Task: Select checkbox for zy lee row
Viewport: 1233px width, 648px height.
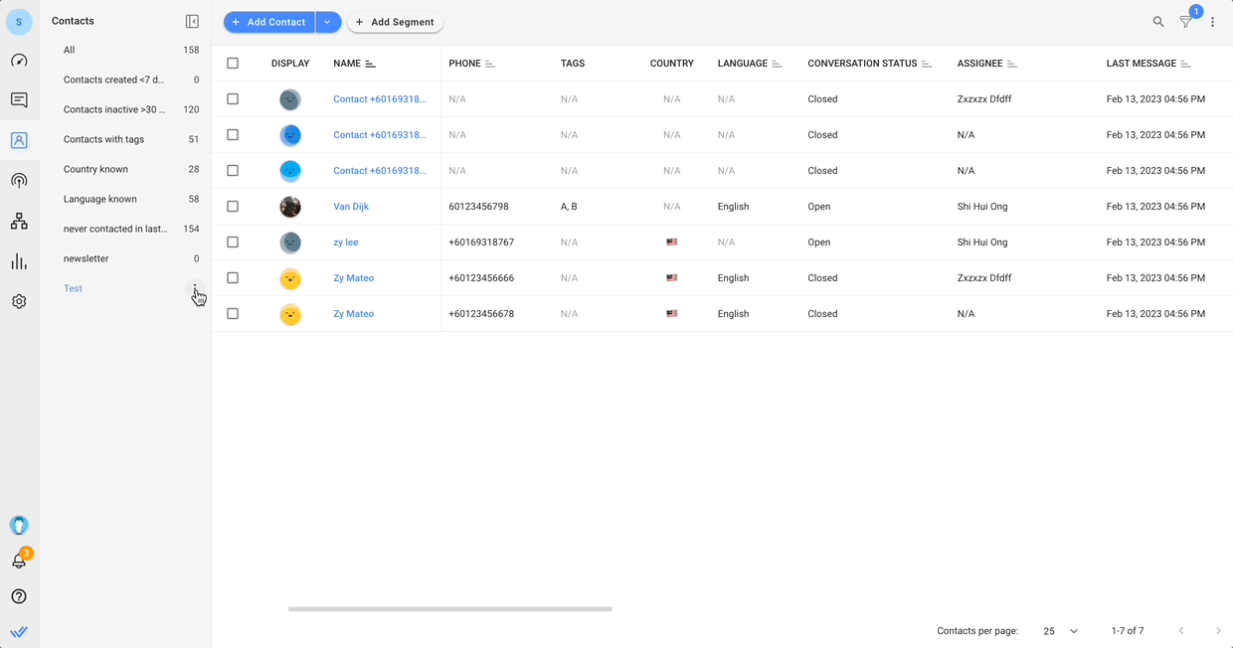Action: (x=233, y=243)
